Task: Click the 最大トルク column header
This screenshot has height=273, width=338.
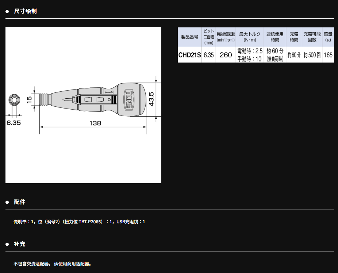Action: tap(250, 37)
